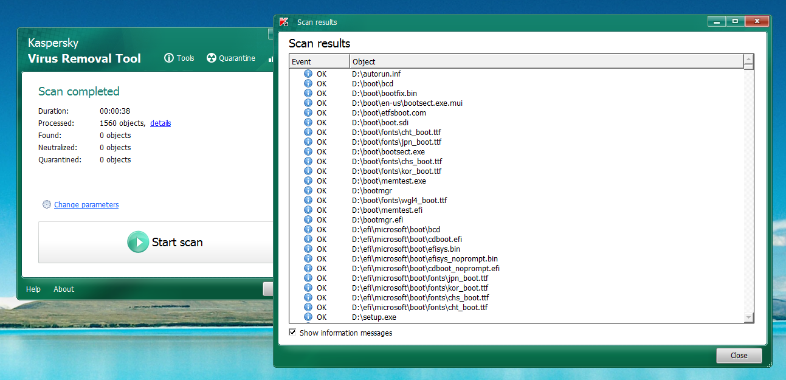The image size is (786, 380).
Task: Select row D:\efi\microsoft\boot\efisys_noprompt.bin
Action: (x=517, y=258)
